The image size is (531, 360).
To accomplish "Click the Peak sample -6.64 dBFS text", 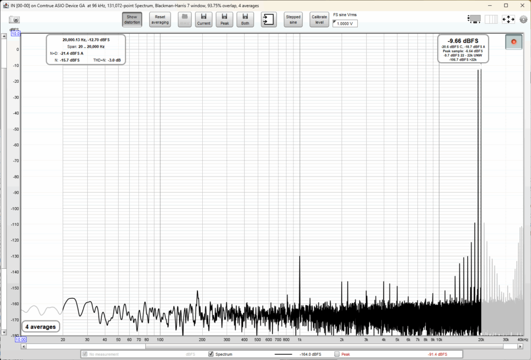I will tap(463, 51).
